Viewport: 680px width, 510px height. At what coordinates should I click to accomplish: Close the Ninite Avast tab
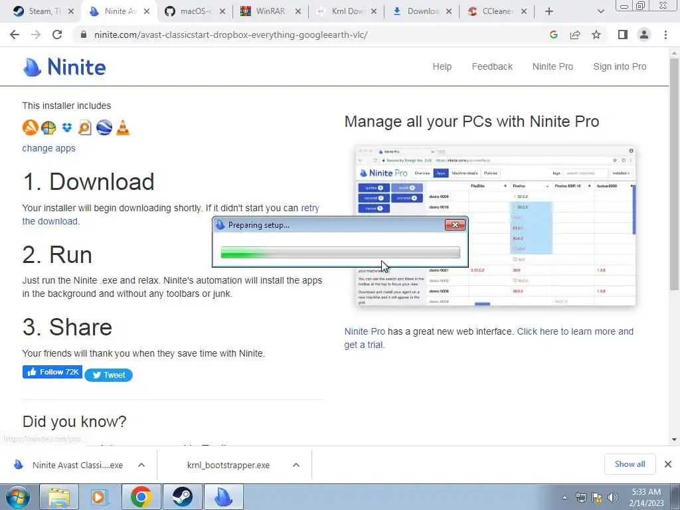147,11
